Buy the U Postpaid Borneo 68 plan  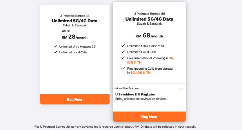pos(149,117)
